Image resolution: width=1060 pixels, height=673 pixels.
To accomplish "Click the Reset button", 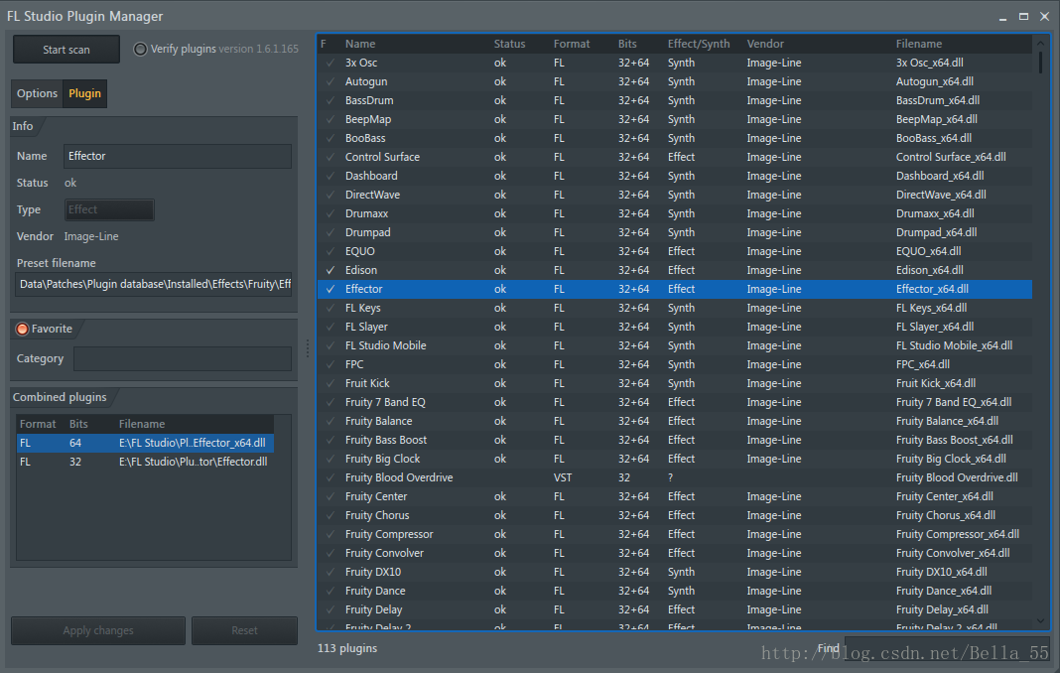I will (x=244, y=630).
